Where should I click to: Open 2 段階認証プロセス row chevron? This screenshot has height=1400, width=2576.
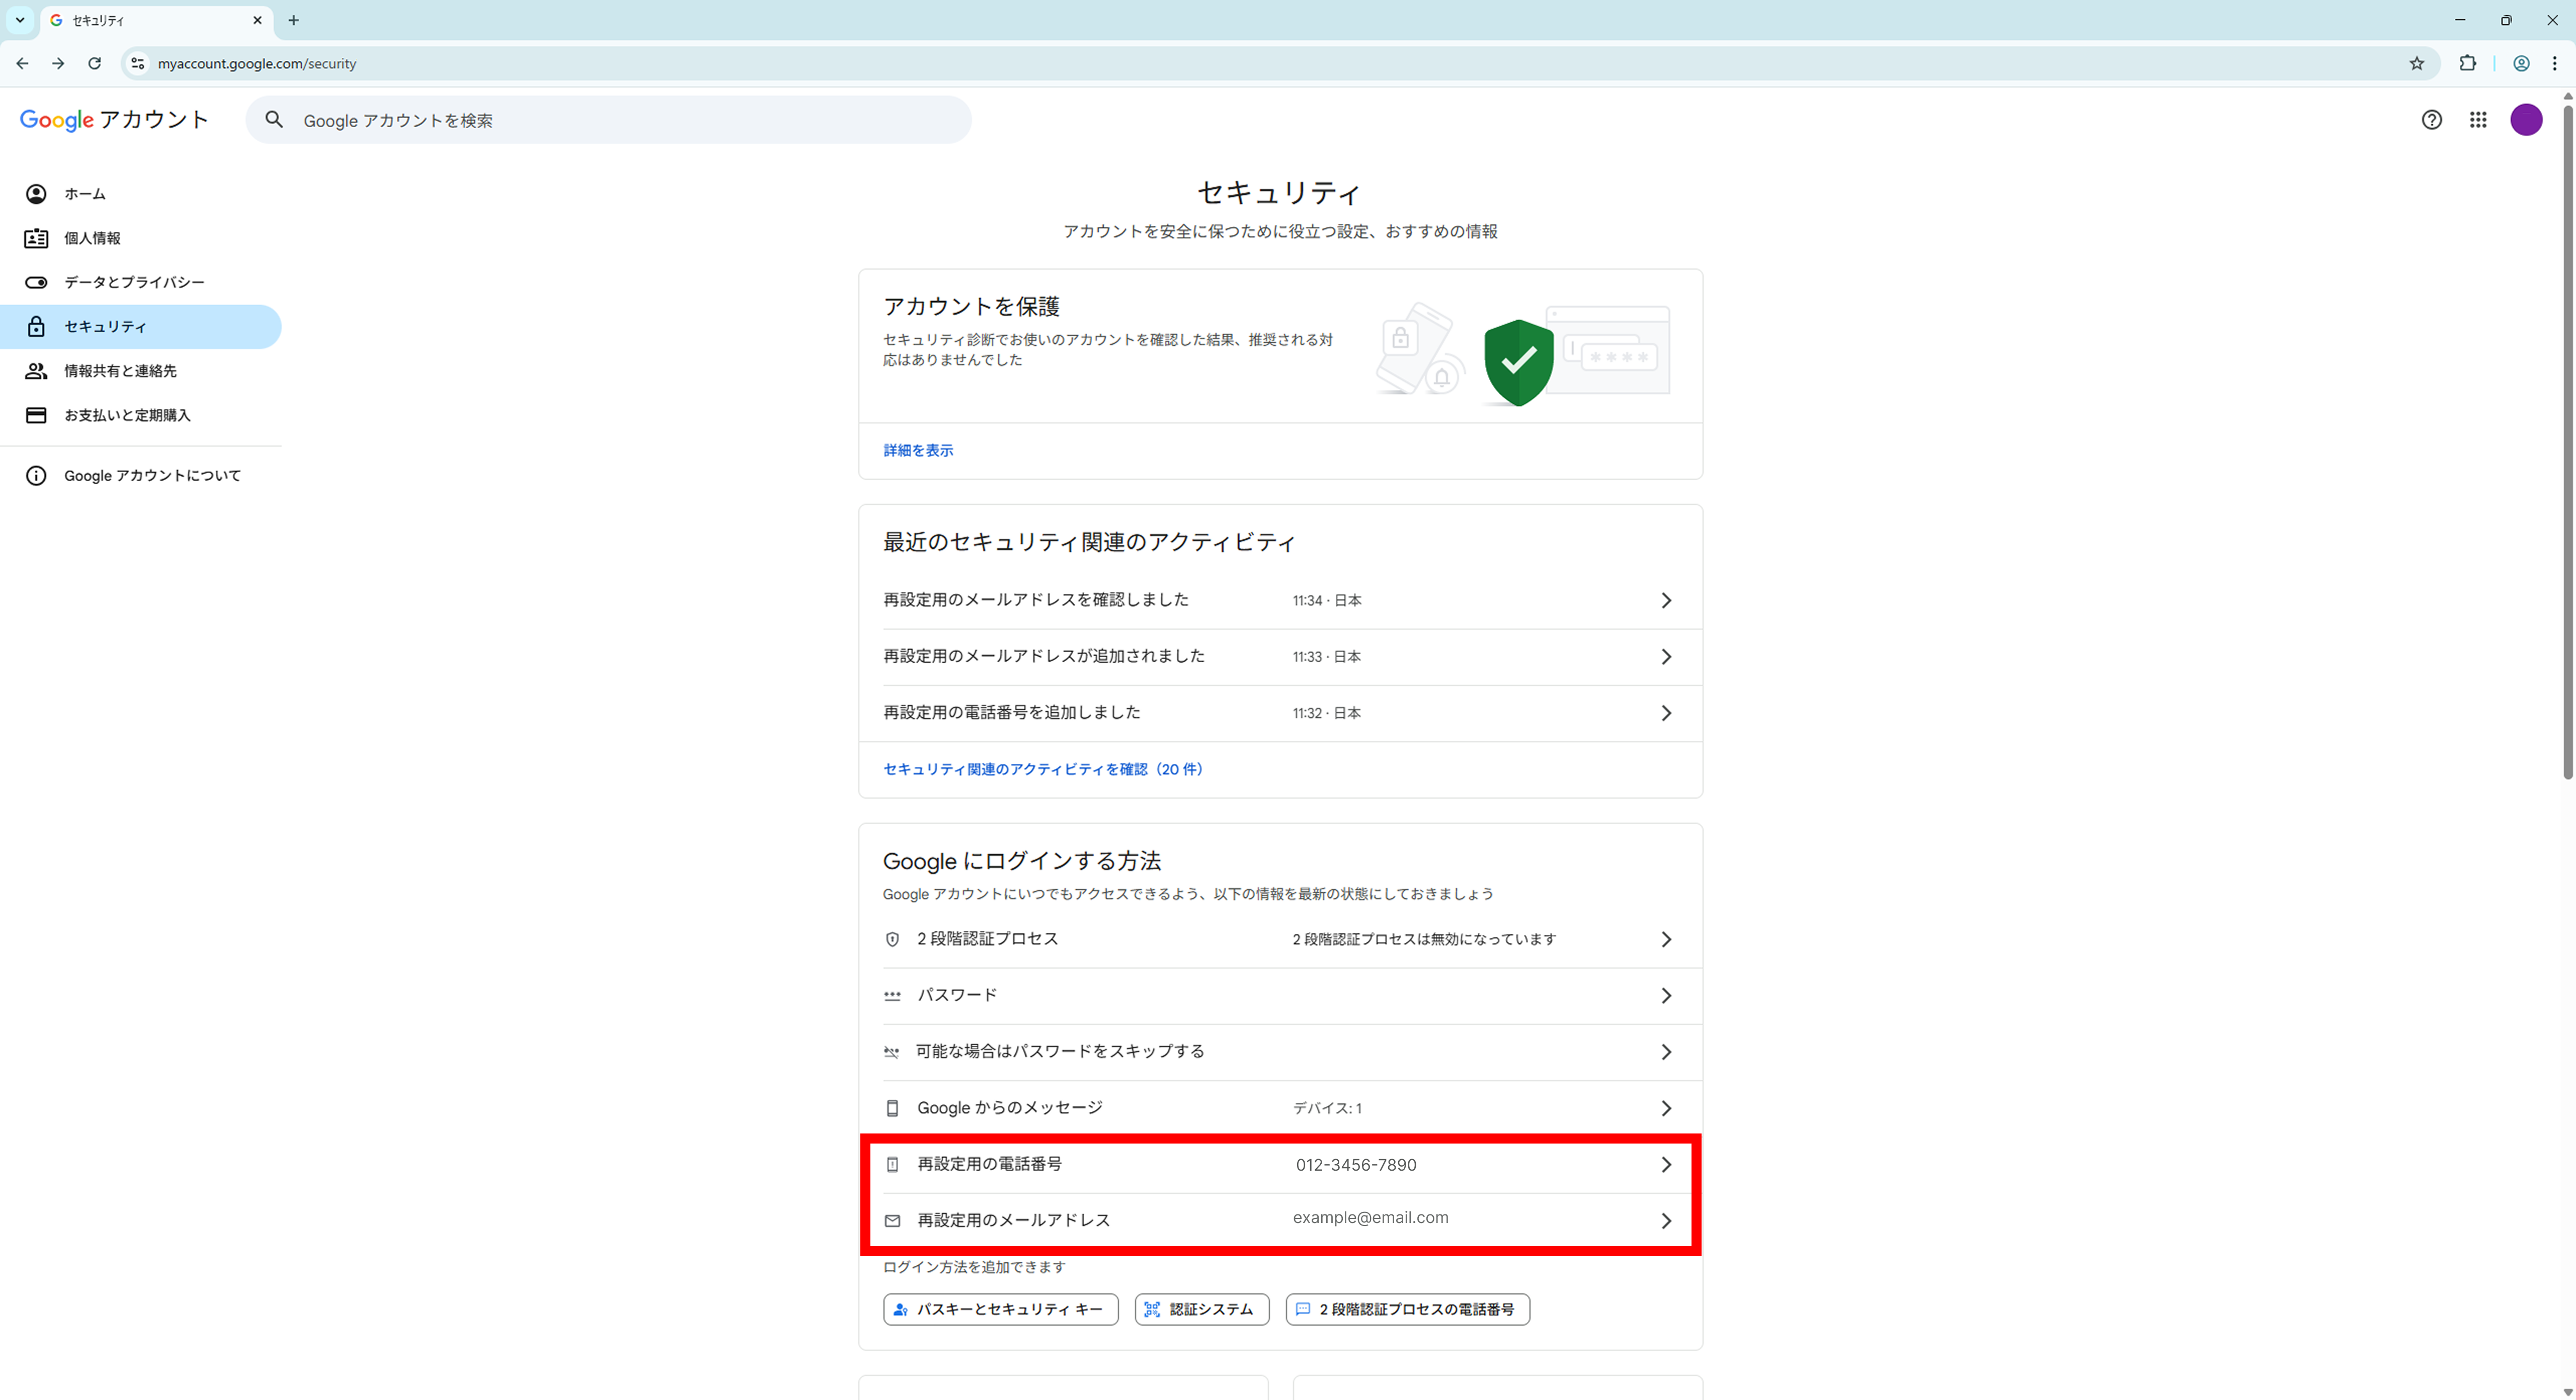click(x=1665, y=939)
